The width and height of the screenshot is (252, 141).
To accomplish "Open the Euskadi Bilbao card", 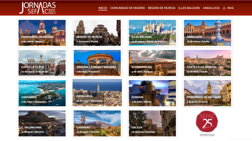I will (152, 93).
